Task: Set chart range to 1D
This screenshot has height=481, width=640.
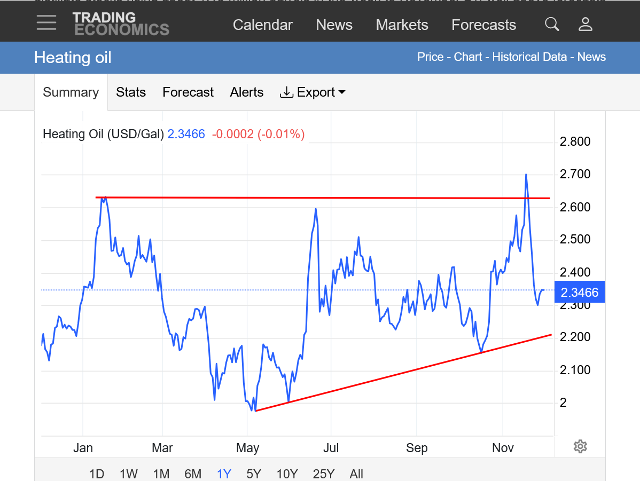Action: point(97,474)
